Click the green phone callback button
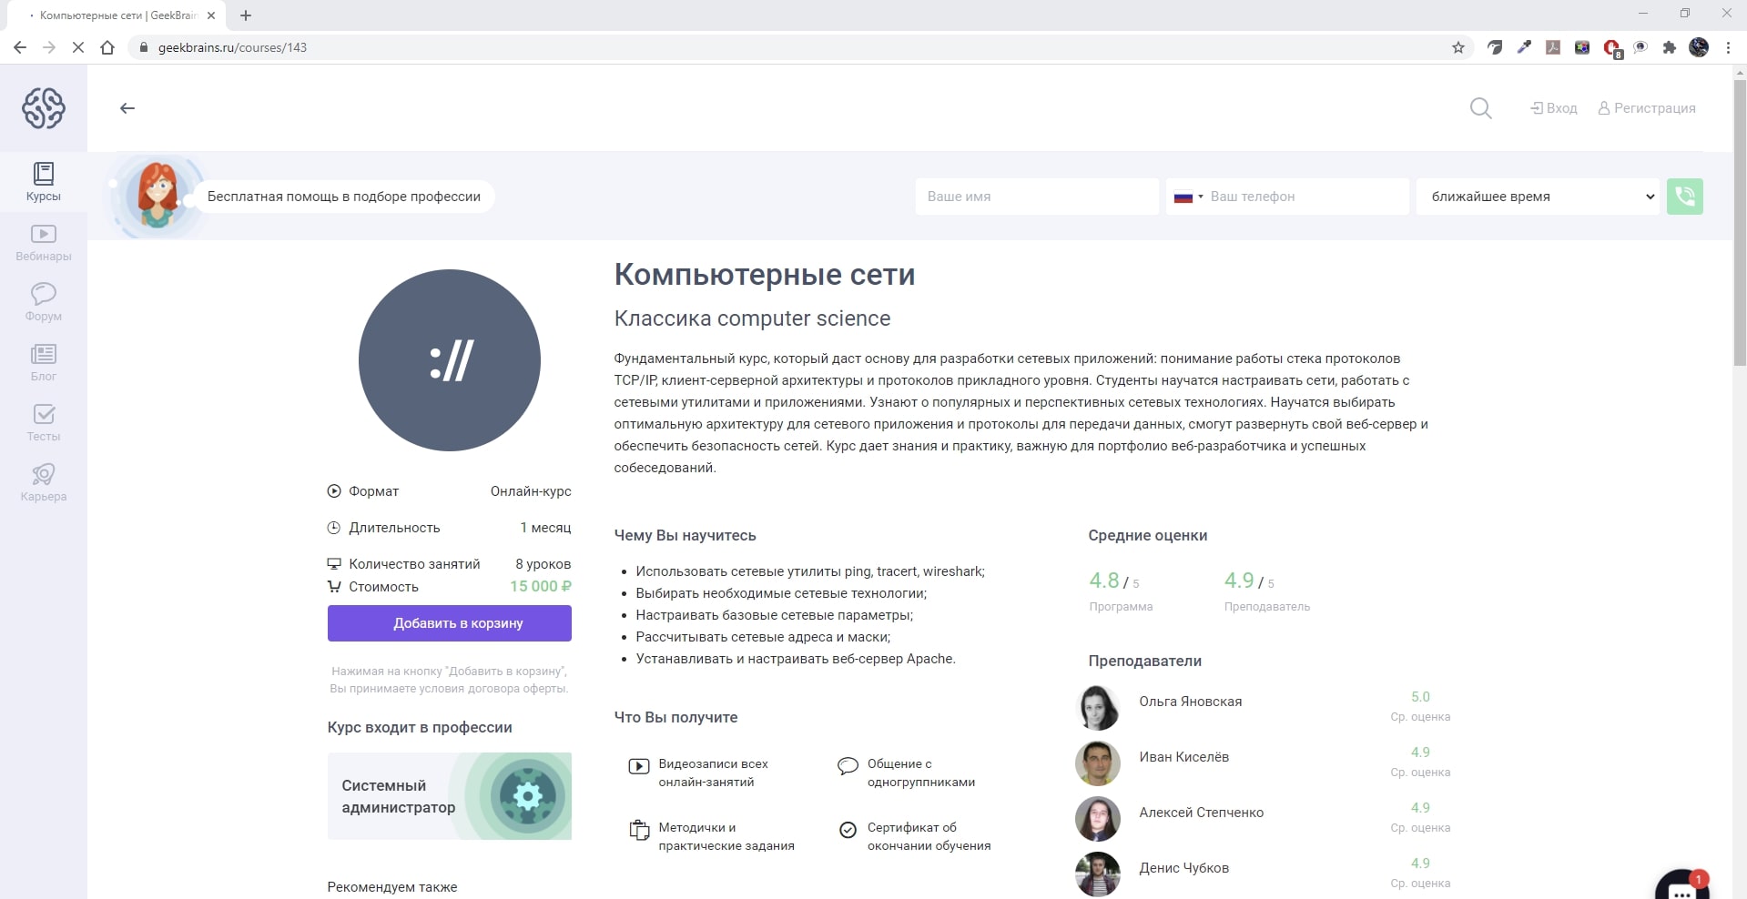The height and width of the screenshot is (899, 1747). coord(1685,197)
